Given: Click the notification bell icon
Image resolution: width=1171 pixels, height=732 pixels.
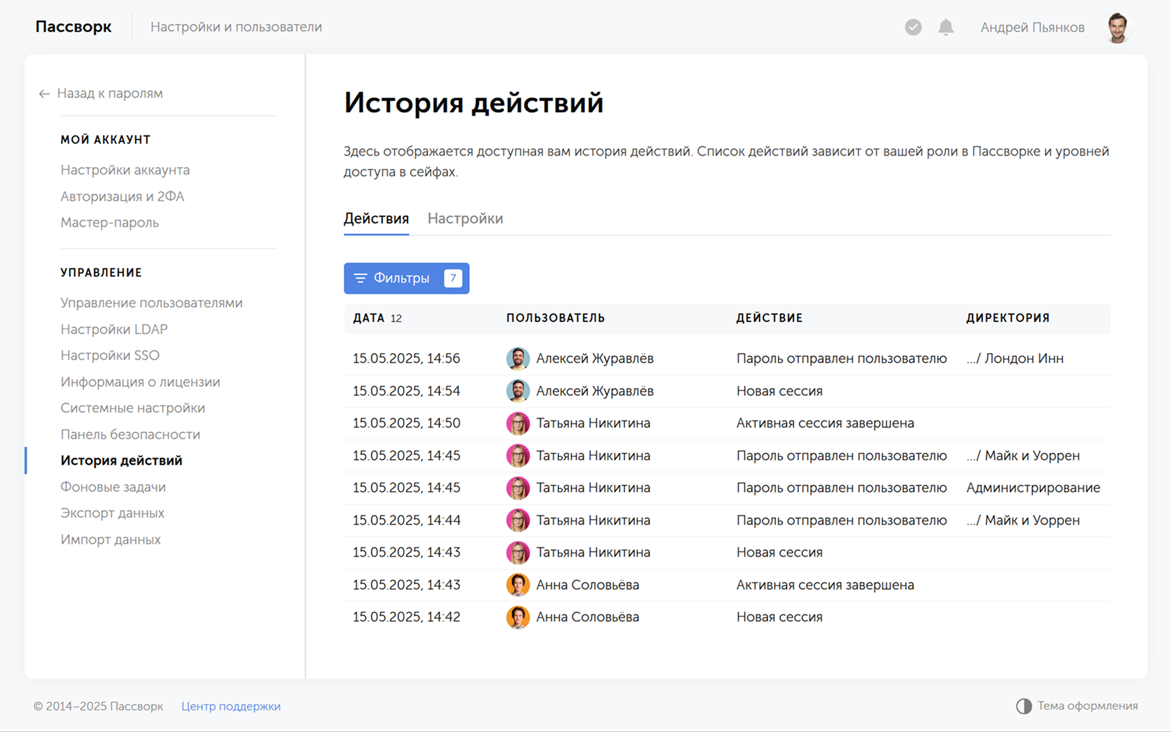Looking at the screenshot, I should click(945, 27).
